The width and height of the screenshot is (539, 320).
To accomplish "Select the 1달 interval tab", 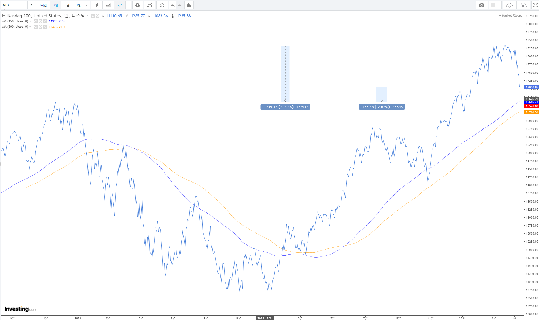I will (x=67, y=5).
